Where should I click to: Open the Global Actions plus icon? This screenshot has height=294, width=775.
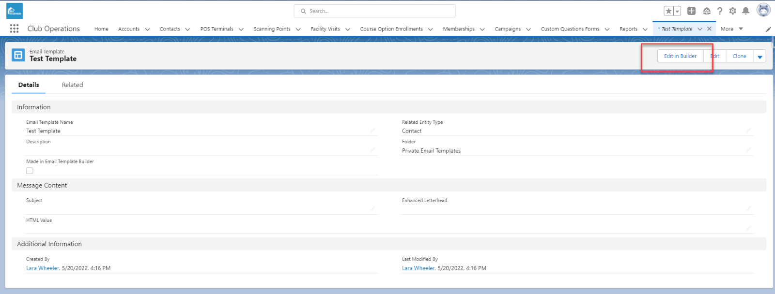(x=691, y=11)
